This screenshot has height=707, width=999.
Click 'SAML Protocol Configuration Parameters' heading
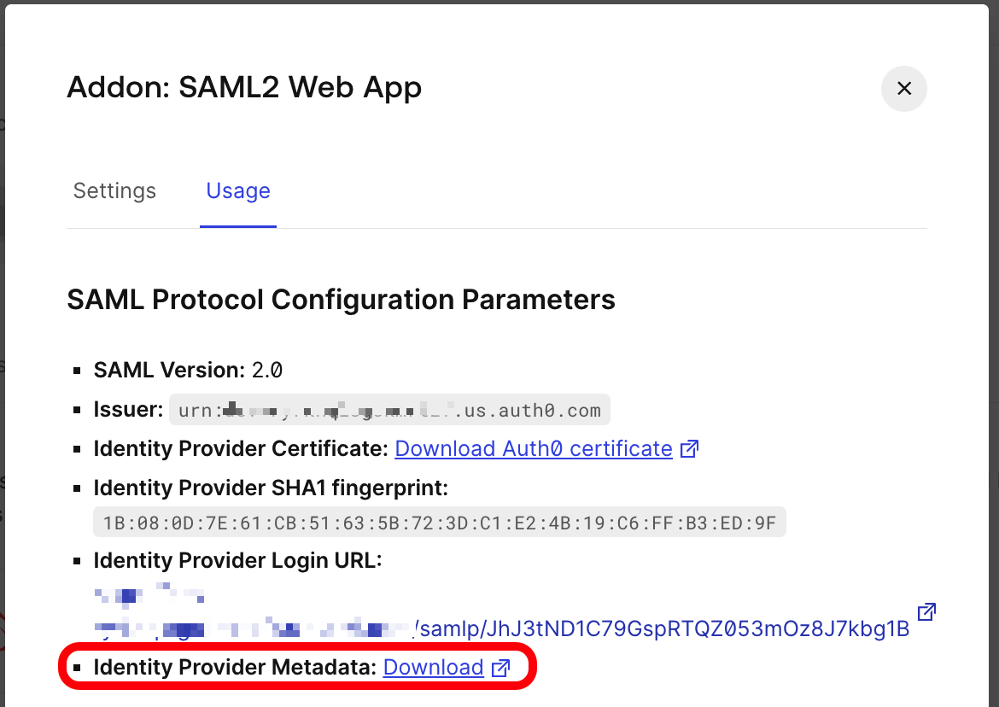pos(341,300)
